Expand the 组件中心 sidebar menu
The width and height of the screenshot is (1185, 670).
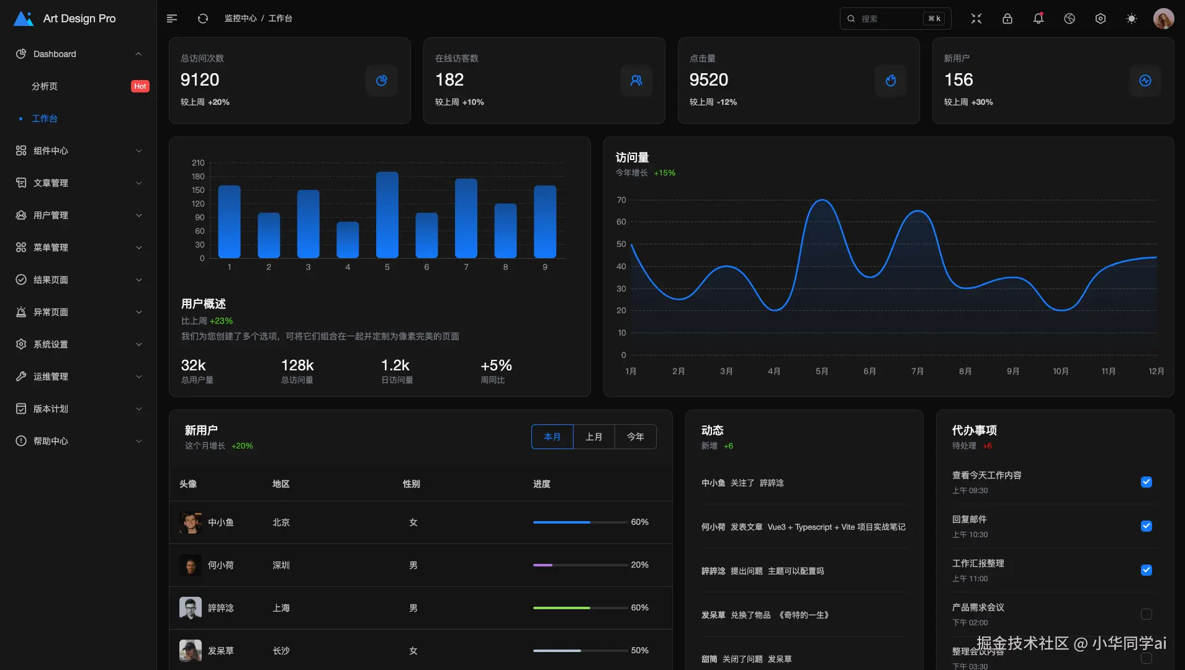78,151
